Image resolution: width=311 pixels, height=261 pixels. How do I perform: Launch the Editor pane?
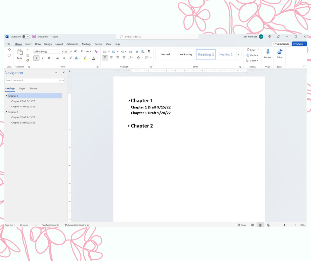click(x=279, y=55)
